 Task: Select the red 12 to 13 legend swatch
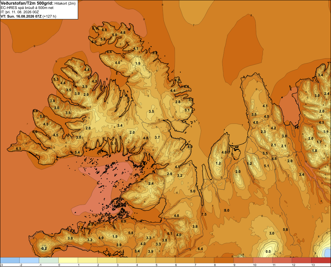coord(302,260)
